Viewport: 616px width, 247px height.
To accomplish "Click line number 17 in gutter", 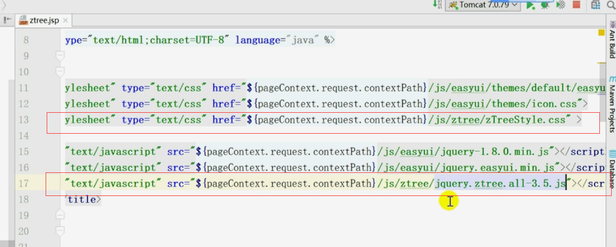I will (24, 183).
